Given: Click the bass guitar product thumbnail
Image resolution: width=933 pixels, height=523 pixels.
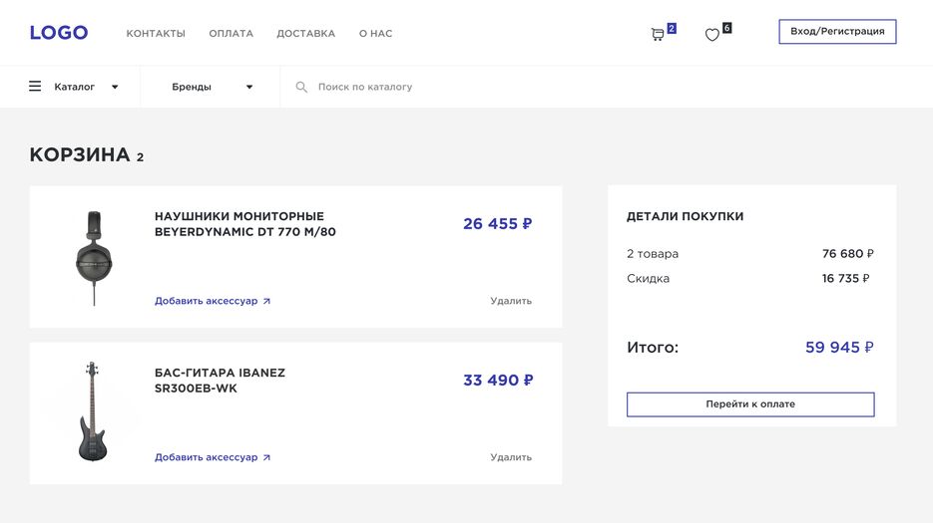Looking at the screenshot, I should pyautogui.click(x=92, y=411).
